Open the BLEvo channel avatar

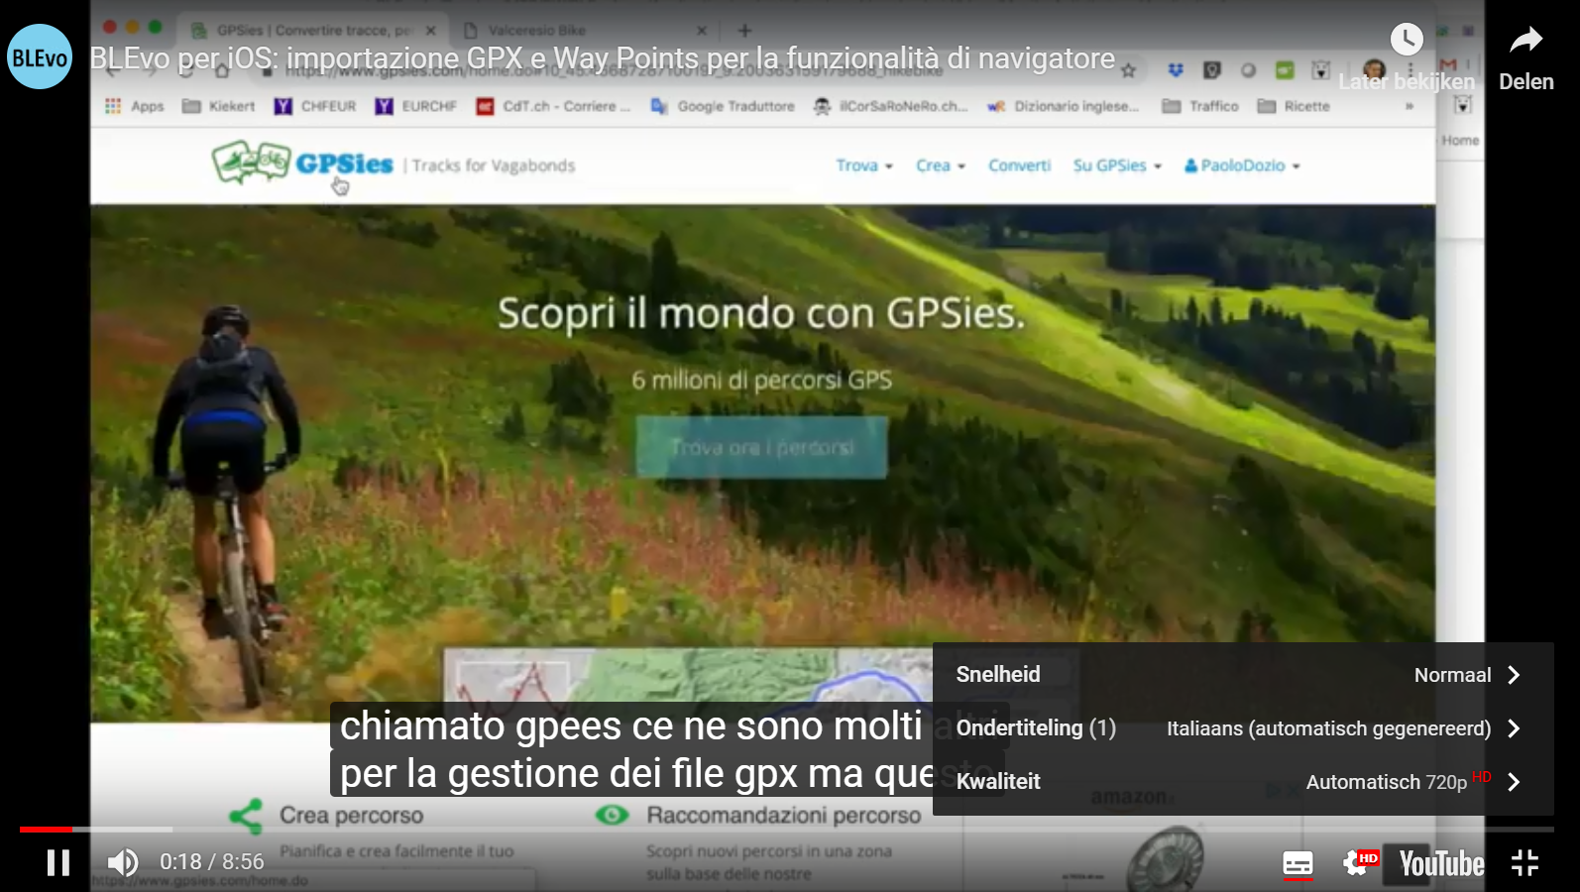point(40,56)
